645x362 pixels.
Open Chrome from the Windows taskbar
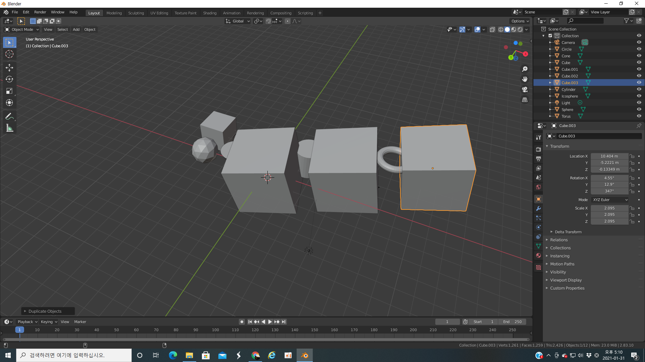click(255, 355)
